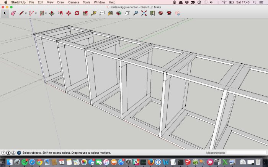The width and height of the screenshot is (268, 167).
Task: Select the Offset tool
Action: pyautogui.click(x=60, y=13)
